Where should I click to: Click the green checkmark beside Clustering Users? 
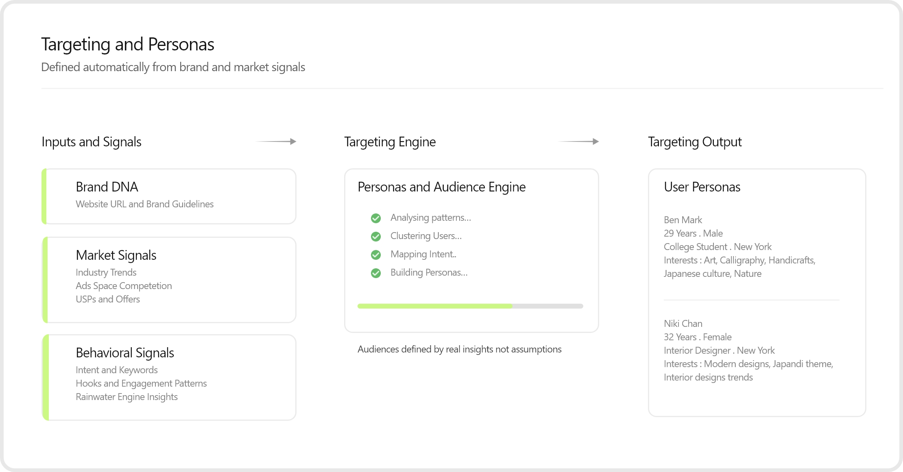376,237
